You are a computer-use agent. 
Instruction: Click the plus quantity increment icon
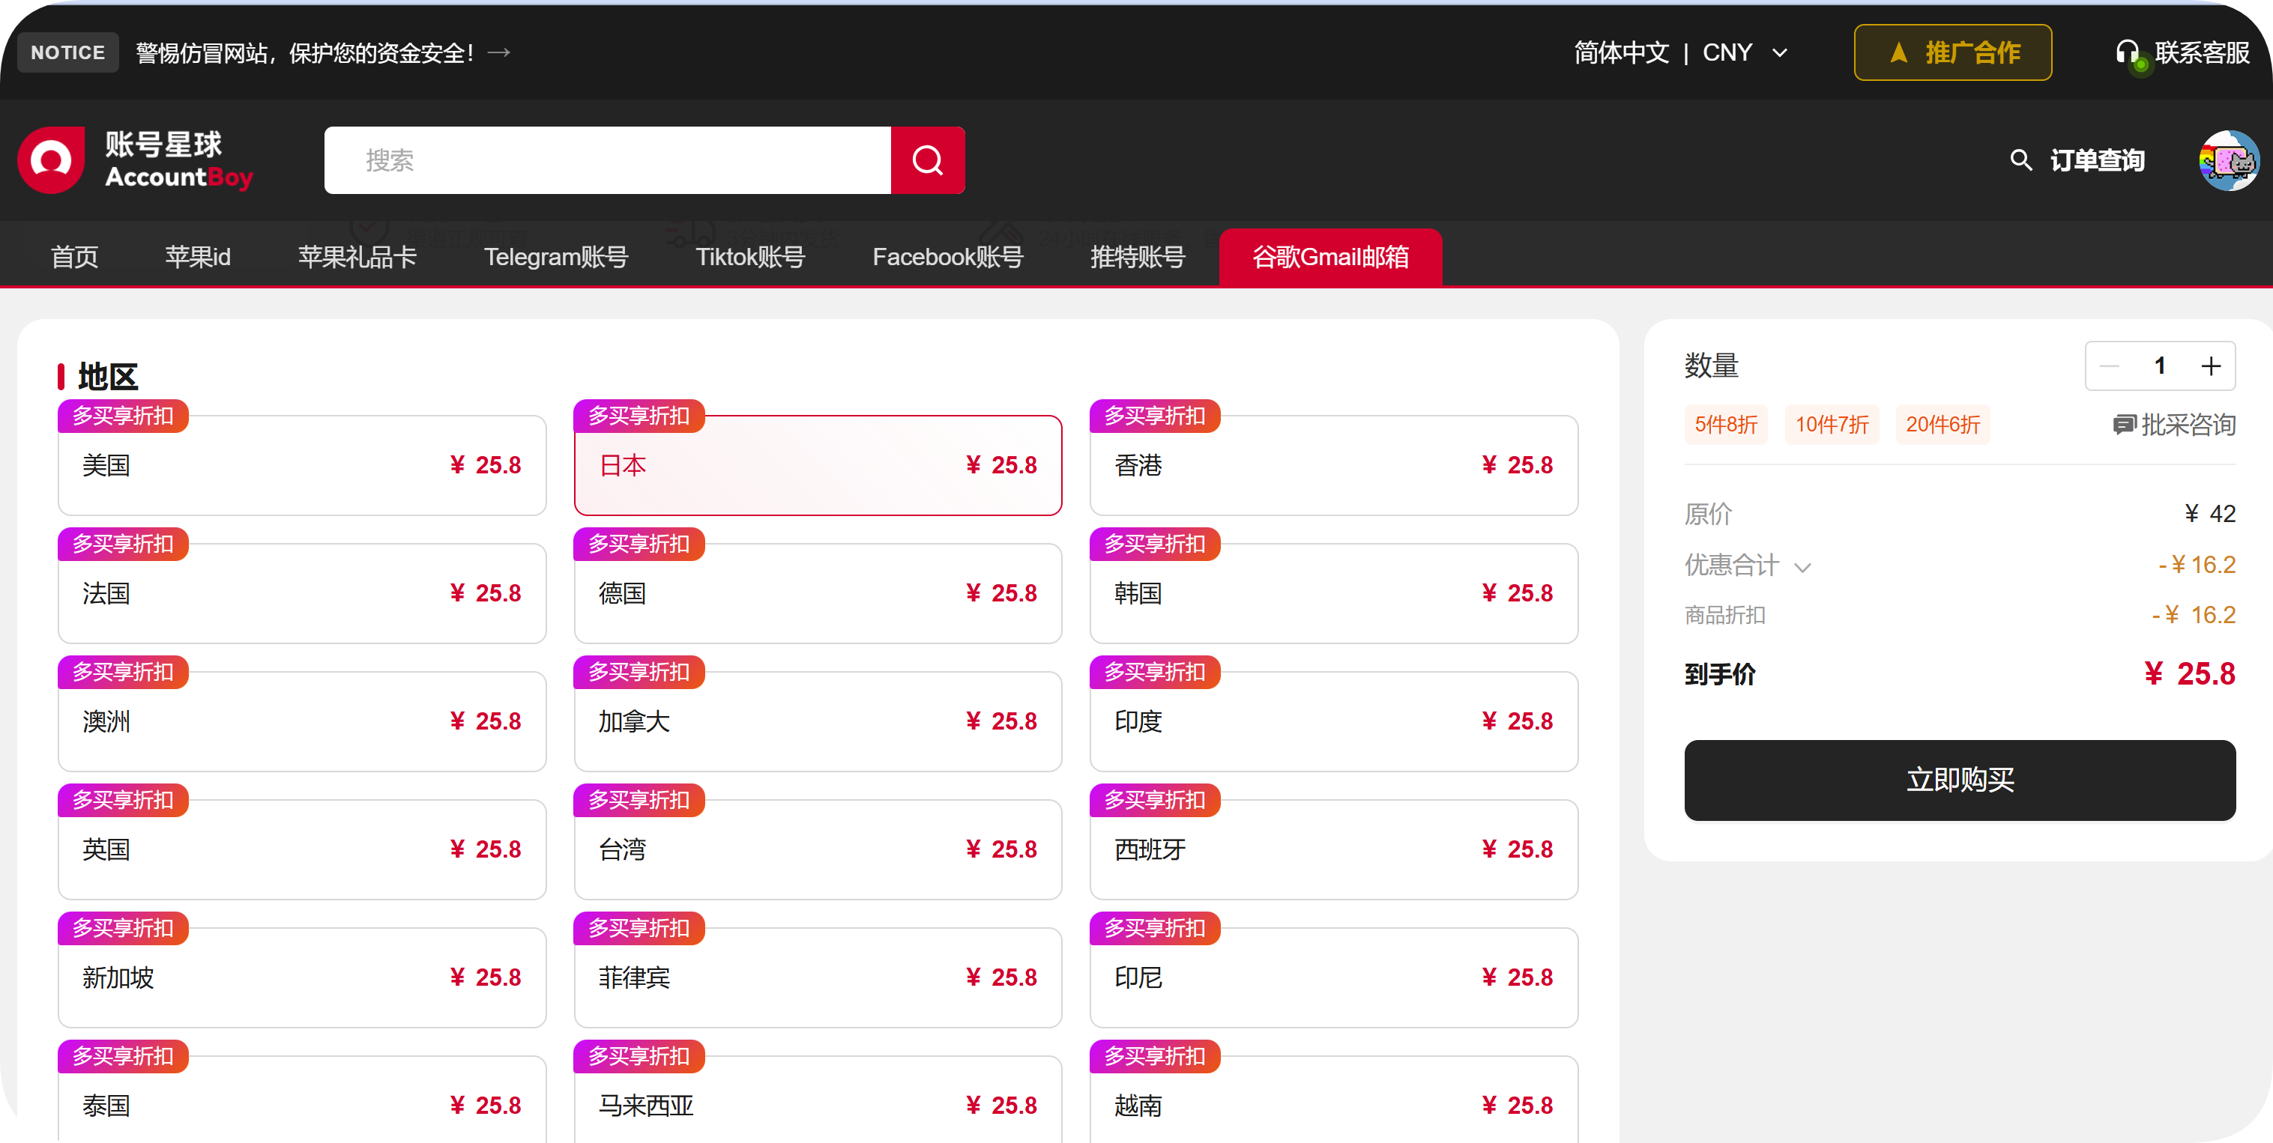point(2210,366)
